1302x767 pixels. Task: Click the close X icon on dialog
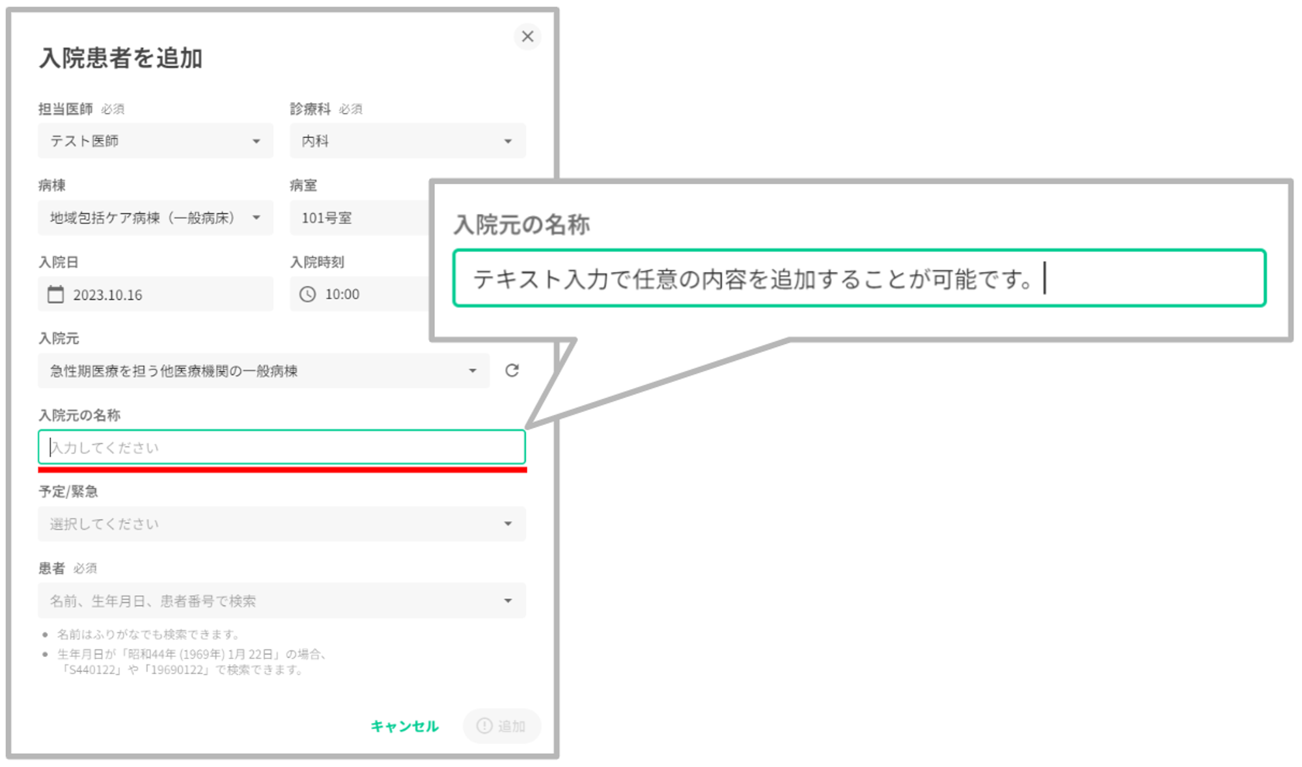tap(527, 36)
